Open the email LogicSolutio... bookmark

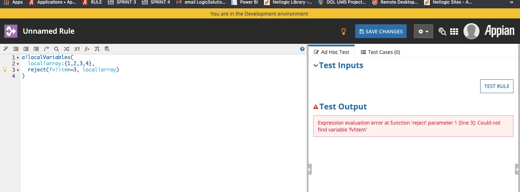(x=201, y=2)
